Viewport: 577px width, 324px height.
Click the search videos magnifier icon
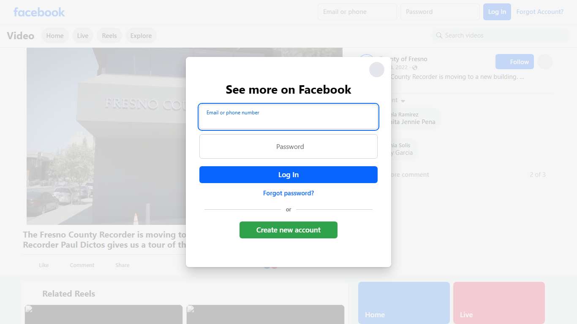tap(439, 35)
